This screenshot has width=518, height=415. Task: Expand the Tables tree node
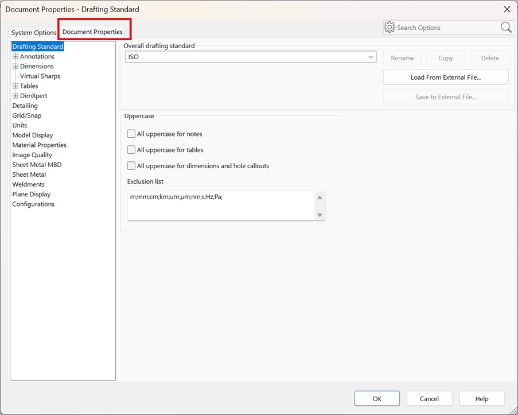pyautogui.click(x=15, y=86)
